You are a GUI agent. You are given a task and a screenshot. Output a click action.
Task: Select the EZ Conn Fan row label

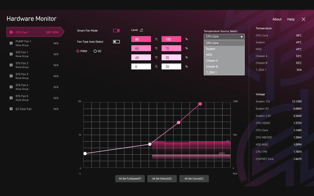coord(24,109)
